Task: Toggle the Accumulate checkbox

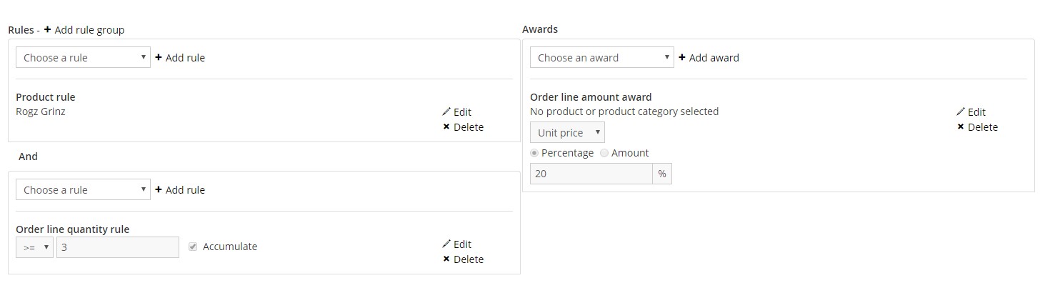Action: (192, 247)
